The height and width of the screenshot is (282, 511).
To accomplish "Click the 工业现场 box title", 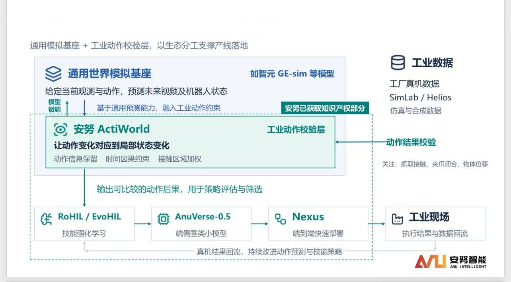I will pyautogui.click(x=429, y=217).
